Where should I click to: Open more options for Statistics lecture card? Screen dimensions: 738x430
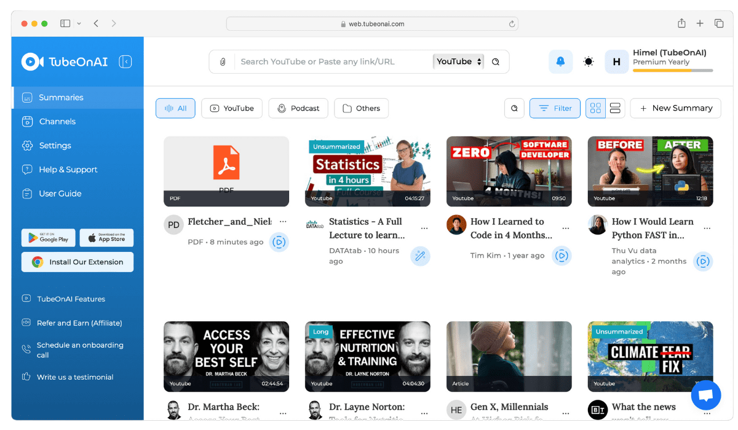point(424,229)
